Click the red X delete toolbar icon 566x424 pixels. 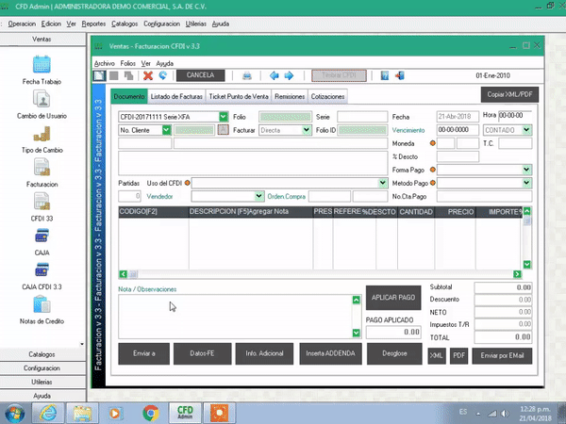(x=148, y=75)
